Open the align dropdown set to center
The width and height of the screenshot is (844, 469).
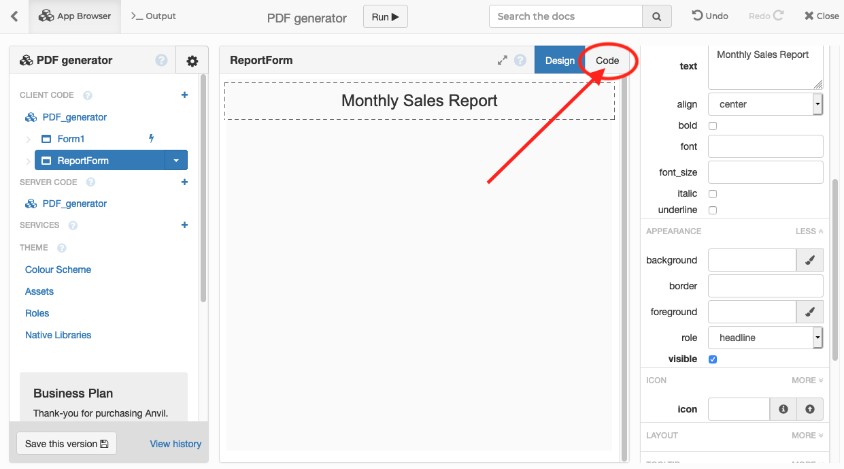coord(765,105)
